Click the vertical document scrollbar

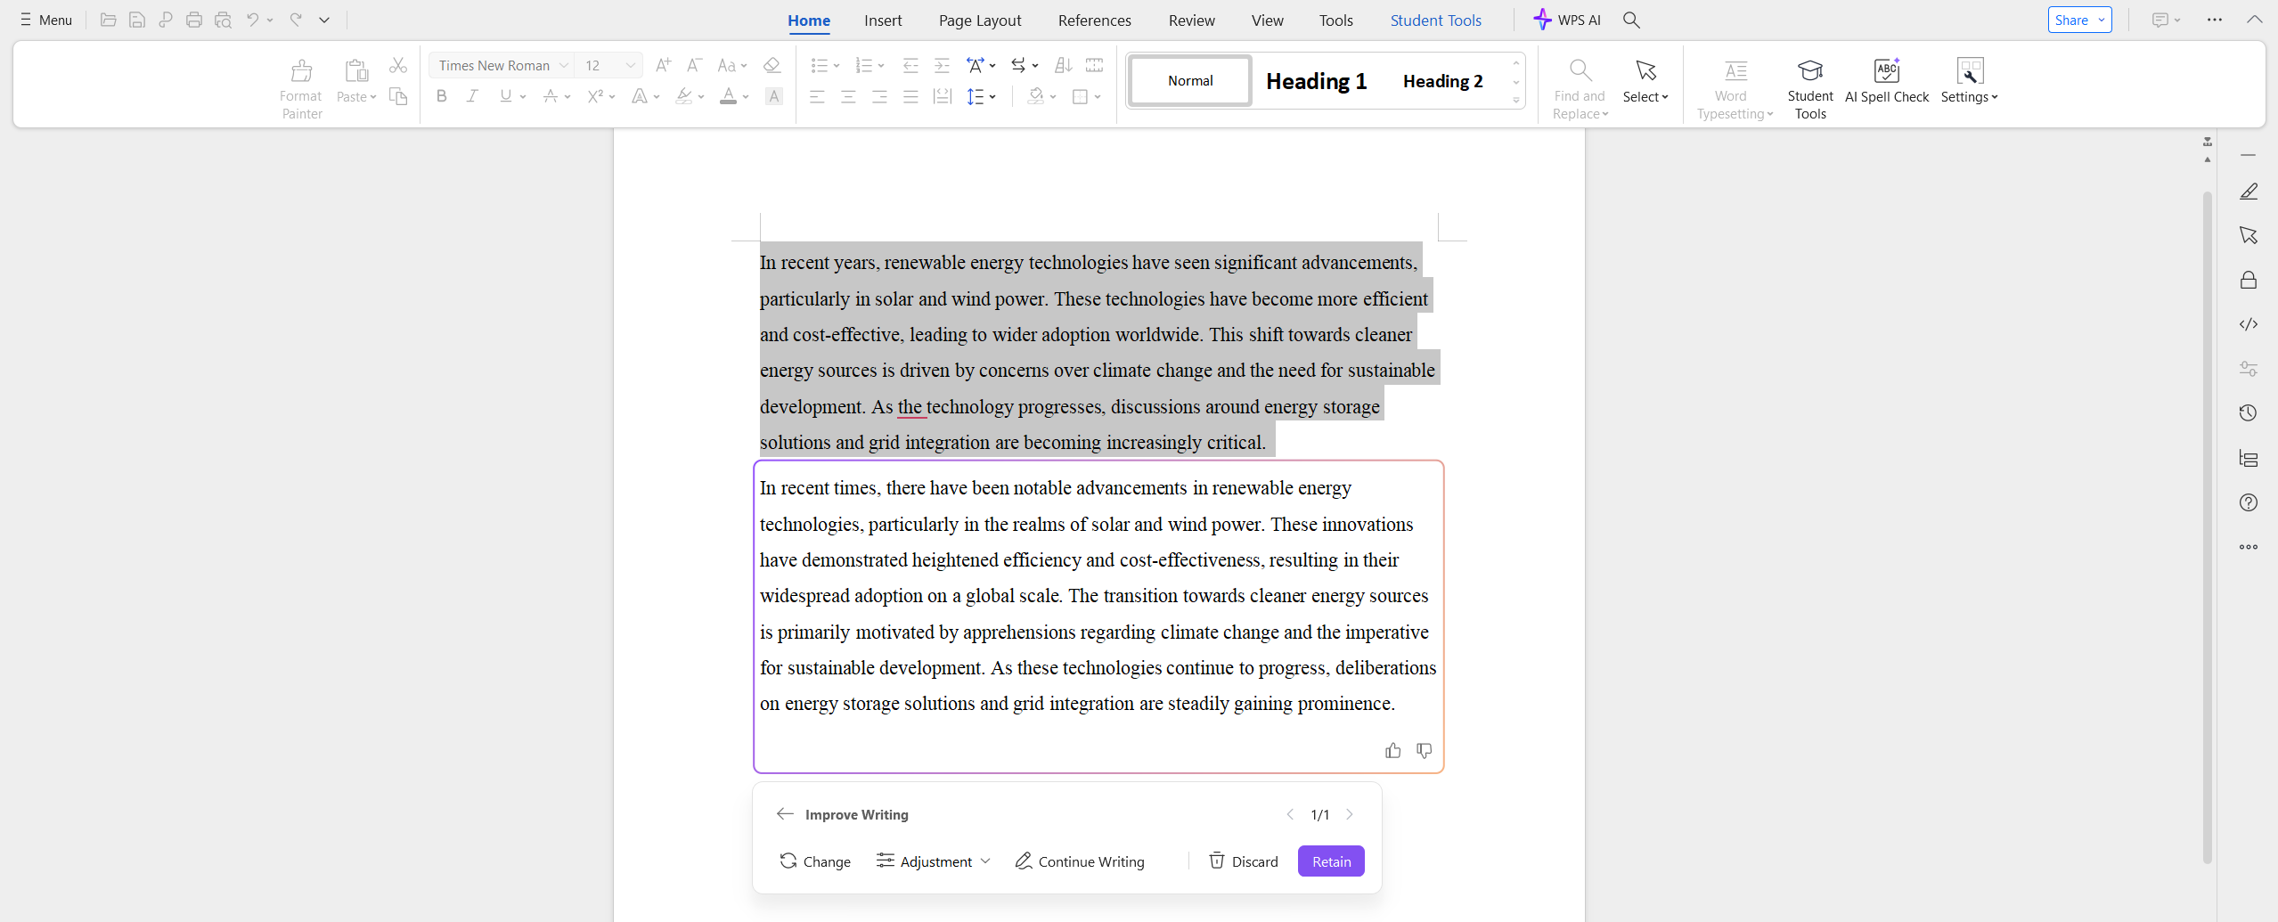click(2207, 526)
